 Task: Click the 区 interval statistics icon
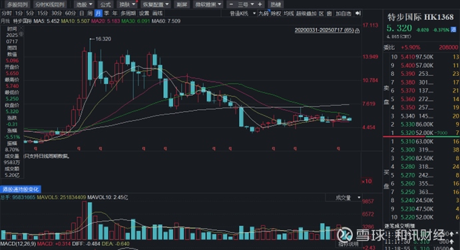[322, 13]
